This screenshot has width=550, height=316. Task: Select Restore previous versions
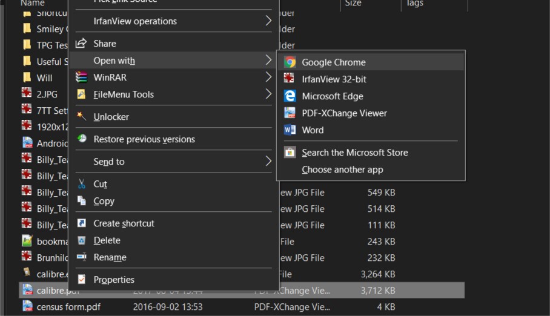pyautogui.click(x=144, y=139)
